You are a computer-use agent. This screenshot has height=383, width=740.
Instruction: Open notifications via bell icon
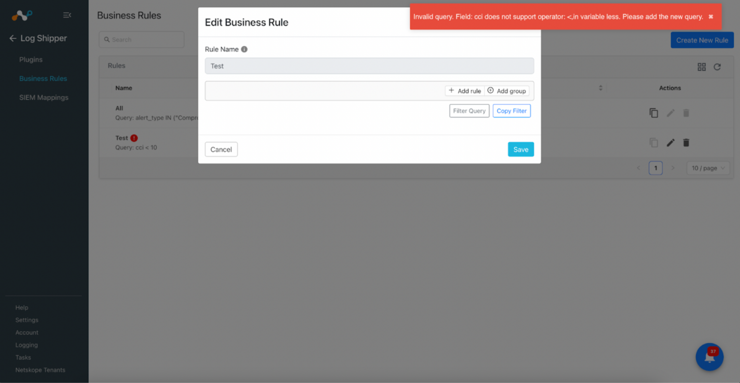[x=709, y=357]
